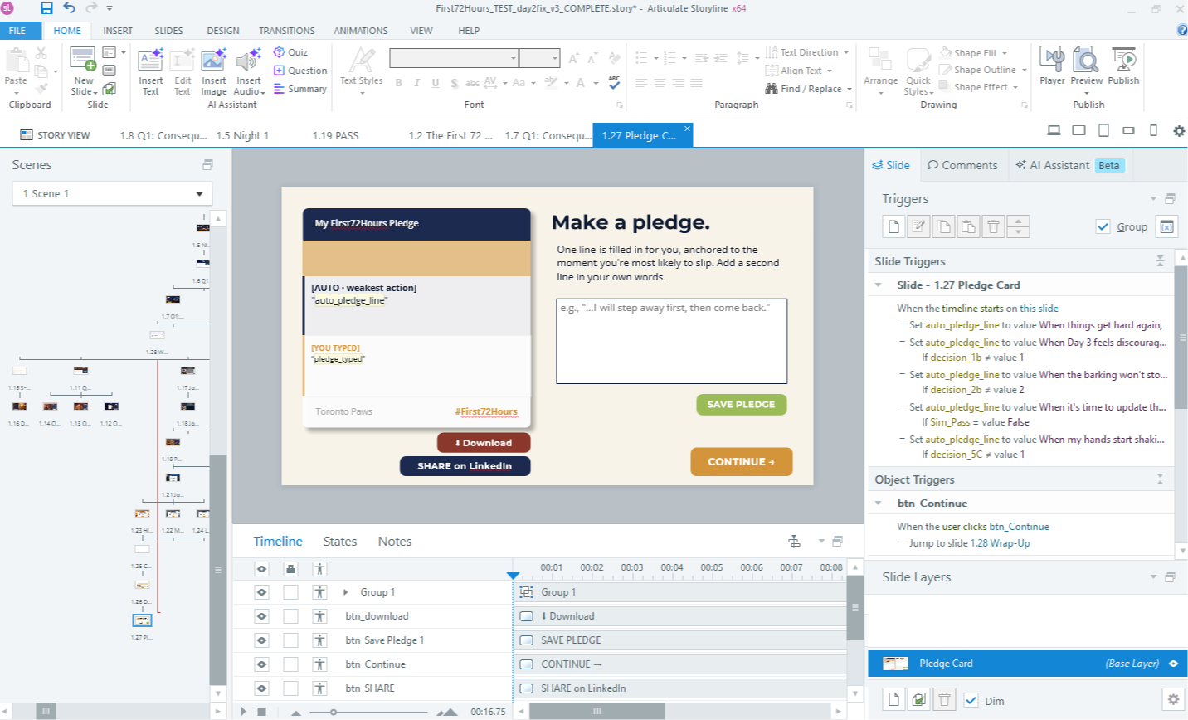Open Quick Styles gallery
The image size is (1188, 720).
pos(918,71)
